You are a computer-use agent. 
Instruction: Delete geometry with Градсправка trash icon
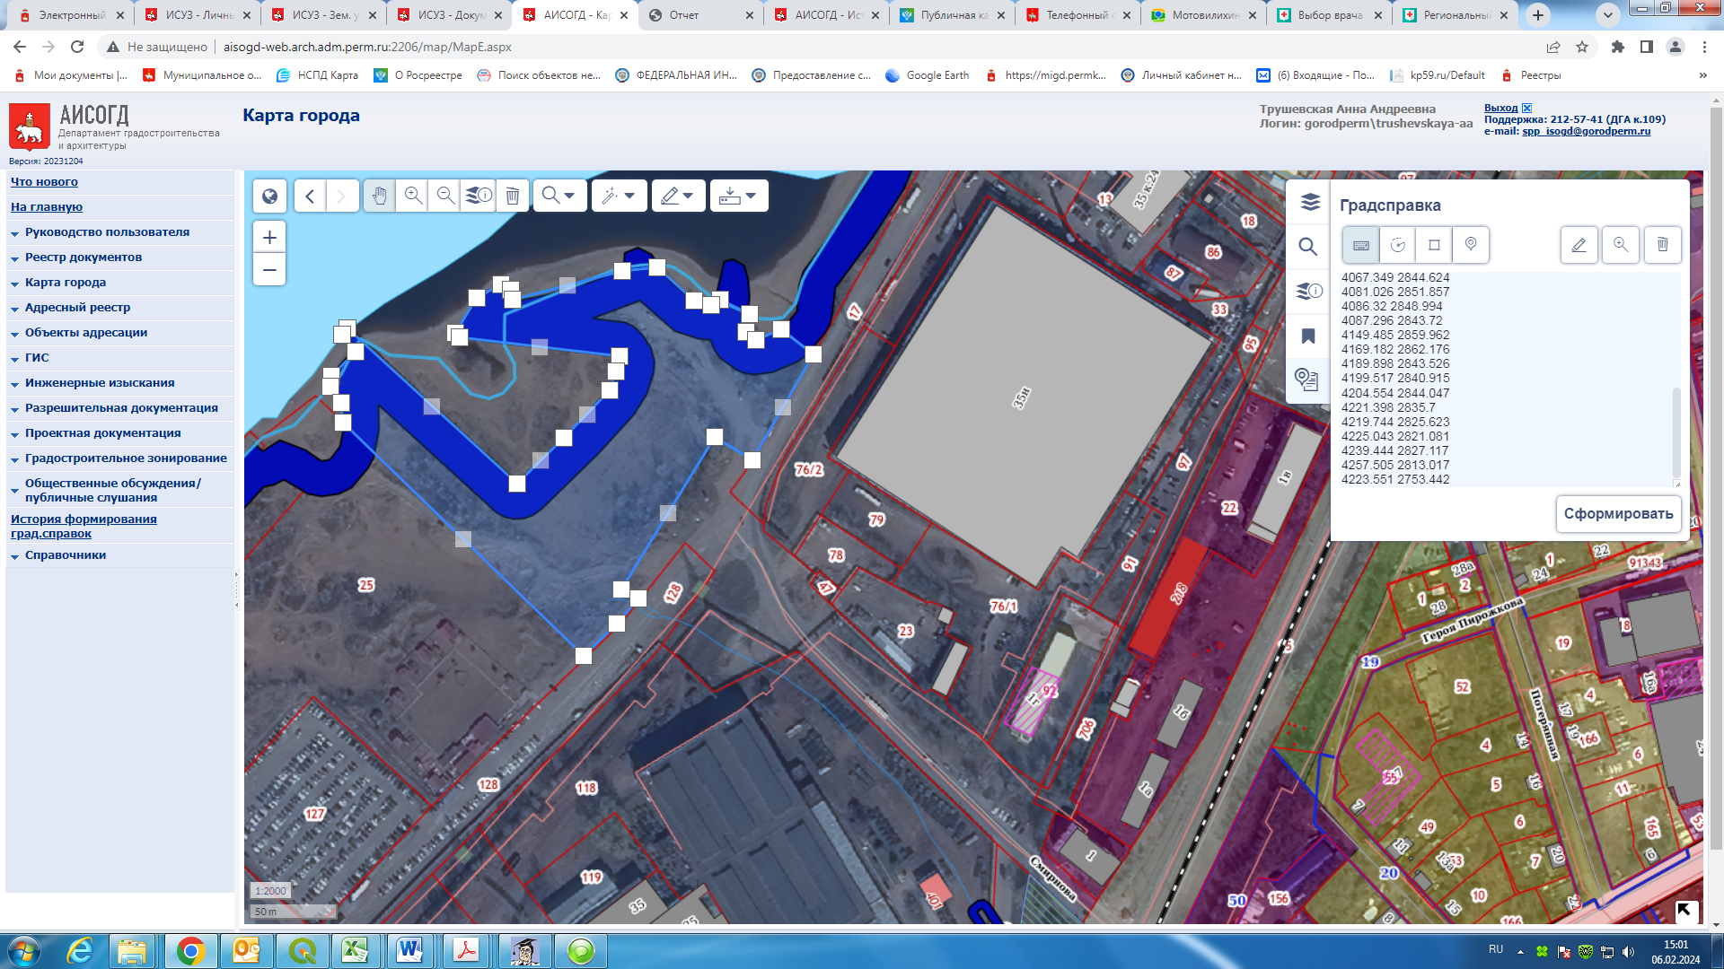[x=1663, y=245]
